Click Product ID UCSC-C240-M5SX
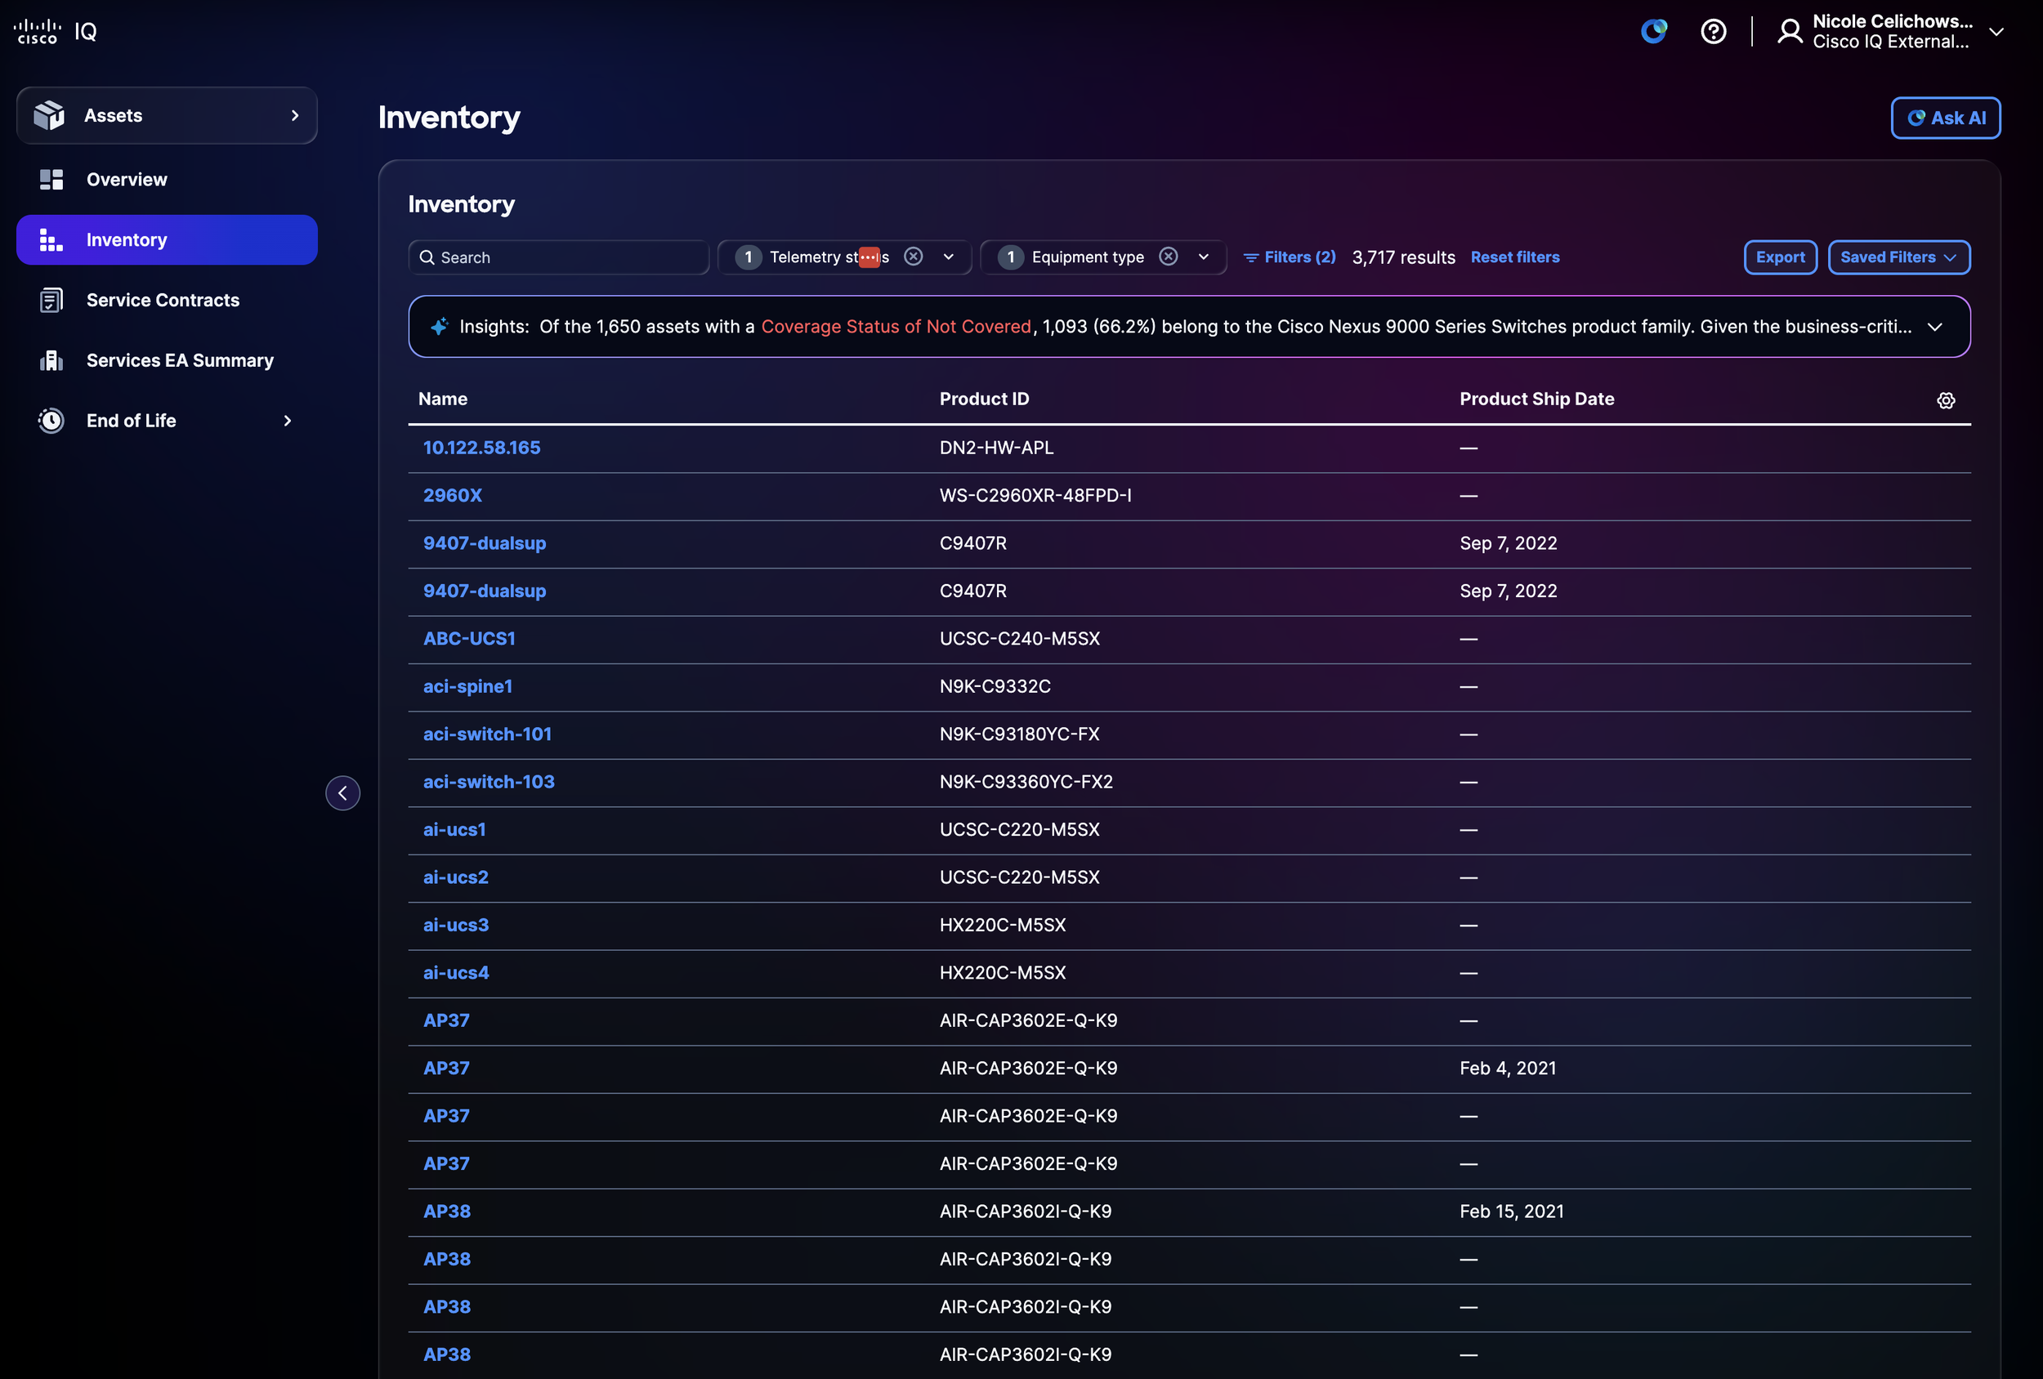The image size is (2043, 1379). (1020, 638)
